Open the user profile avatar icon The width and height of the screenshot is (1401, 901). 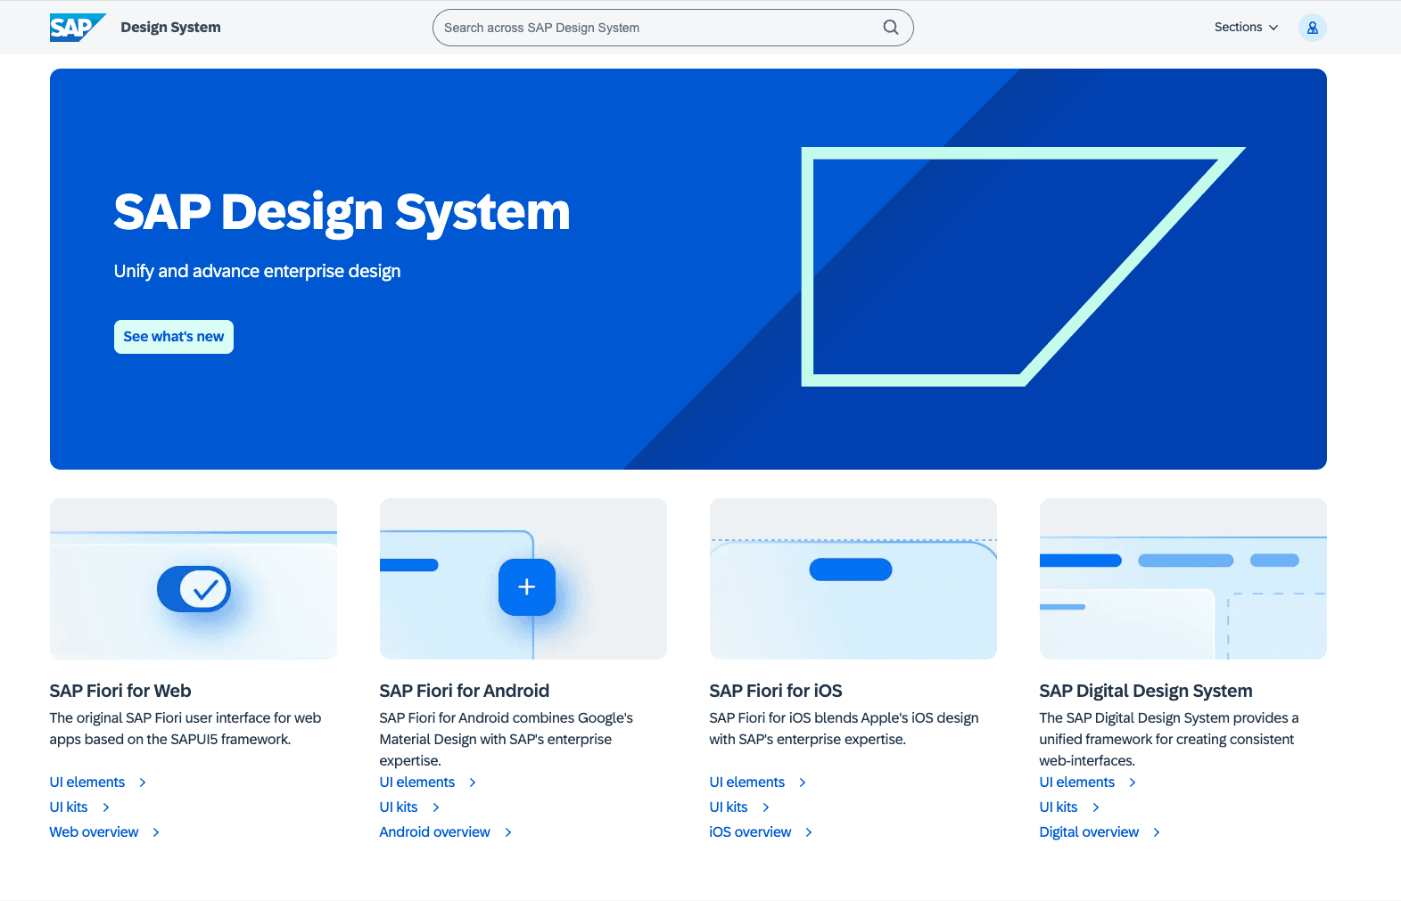coord(1313,28)
